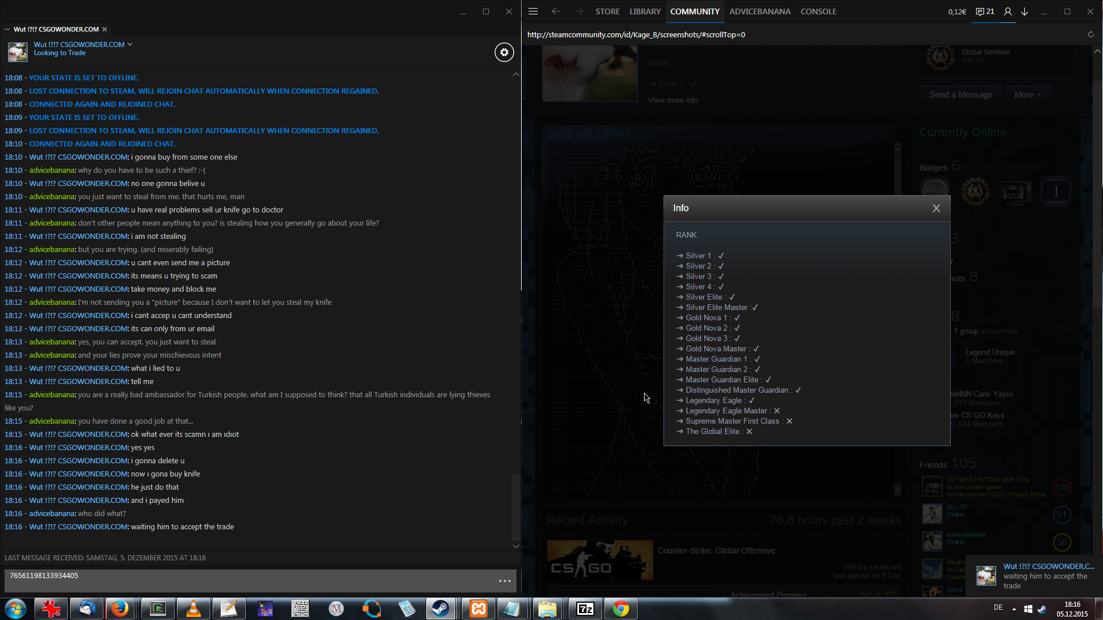Launch Google Chrome from the taskbar
The width and height of the screenshot is (1103, 620).
pos(620,609)
